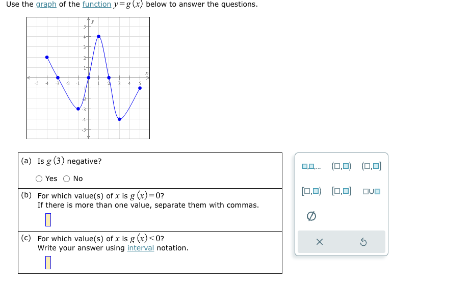Insert the half-open interval (□,□] notation
471x307 pixels.
coord(372,165)
